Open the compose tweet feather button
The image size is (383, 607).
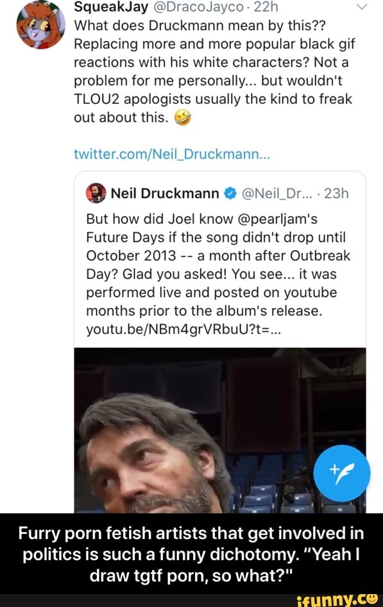coord(342,473)
